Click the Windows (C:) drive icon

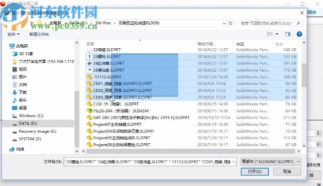click(x=14, y=116)
